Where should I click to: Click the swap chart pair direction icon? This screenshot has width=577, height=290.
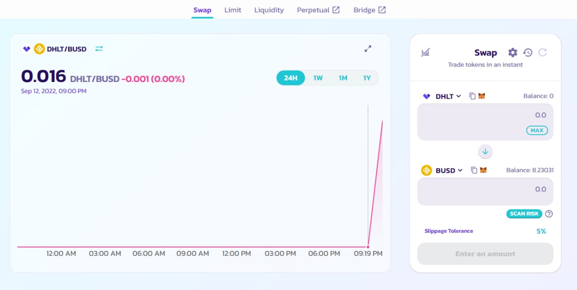99,49
